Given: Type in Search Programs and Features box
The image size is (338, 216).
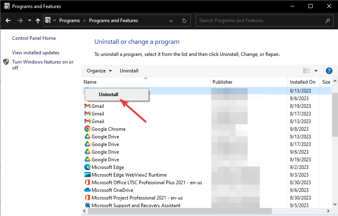Looking at the screenshot, I should (260, 21).
